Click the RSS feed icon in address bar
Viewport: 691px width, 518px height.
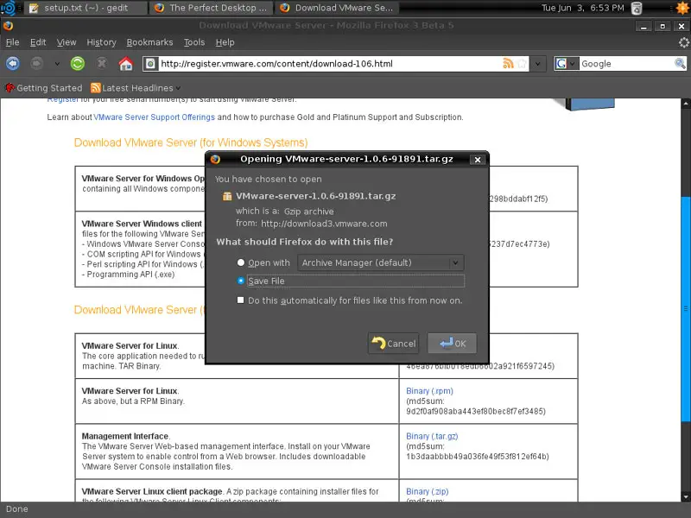pos(508,63)
